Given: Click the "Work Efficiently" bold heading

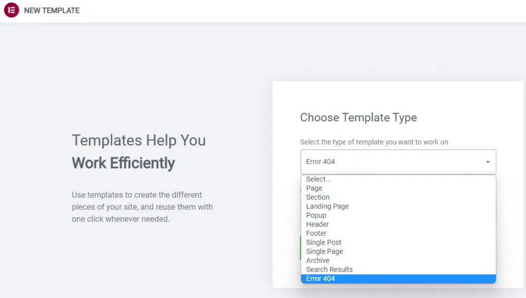Looking at the screenshot, I should [123, 163].
